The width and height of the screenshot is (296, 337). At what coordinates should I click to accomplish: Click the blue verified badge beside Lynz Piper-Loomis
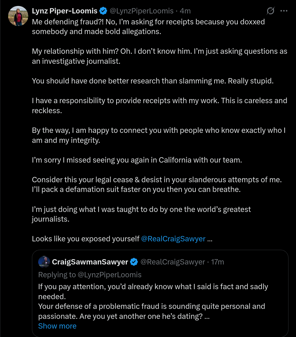[x=103, y=11]
